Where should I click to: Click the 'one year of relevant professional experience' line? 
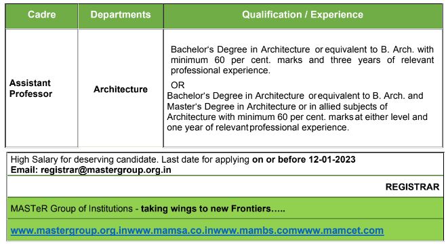click(258, 127)
